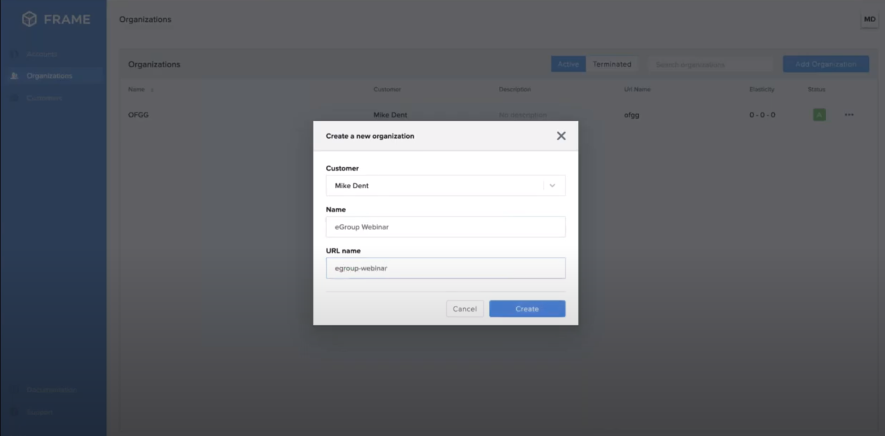Click the No description cell for OFGG
The image size is (885, 436).
click(522, 115)
